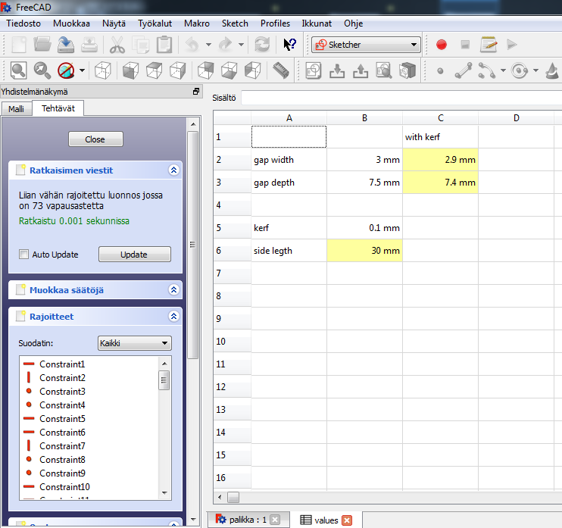Collapse the Ratkaisimen viestit section
562x528 pixels.
(x=174, y=170)
